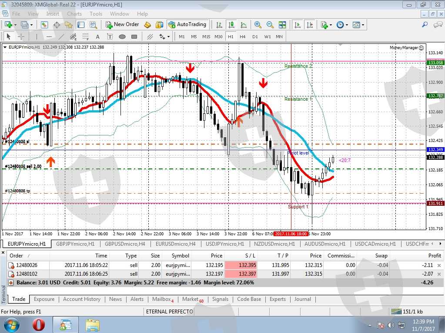
Task: Open the Tile Windows chart layout icon
Action: (x=282, y=25)
